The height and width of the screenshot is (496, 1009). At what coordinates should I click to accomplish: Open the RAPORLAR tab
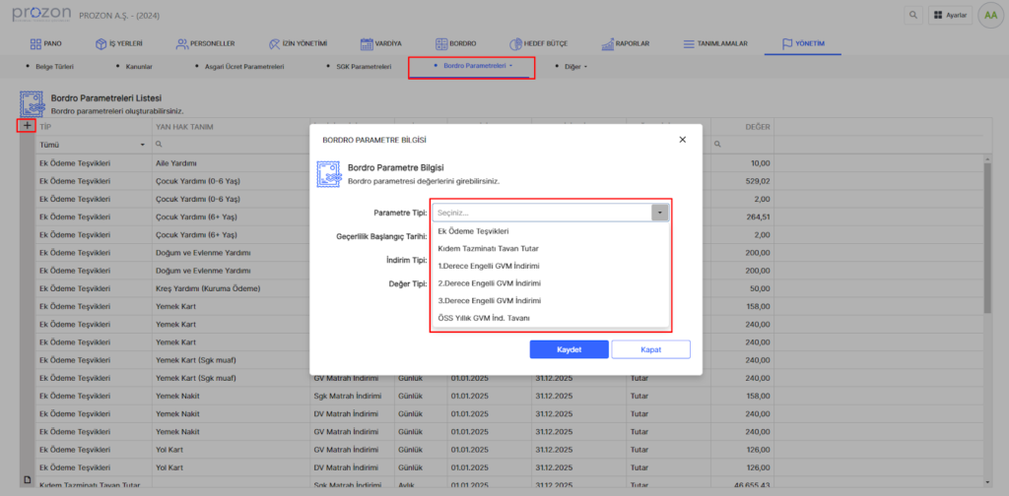tap(627, 44)
